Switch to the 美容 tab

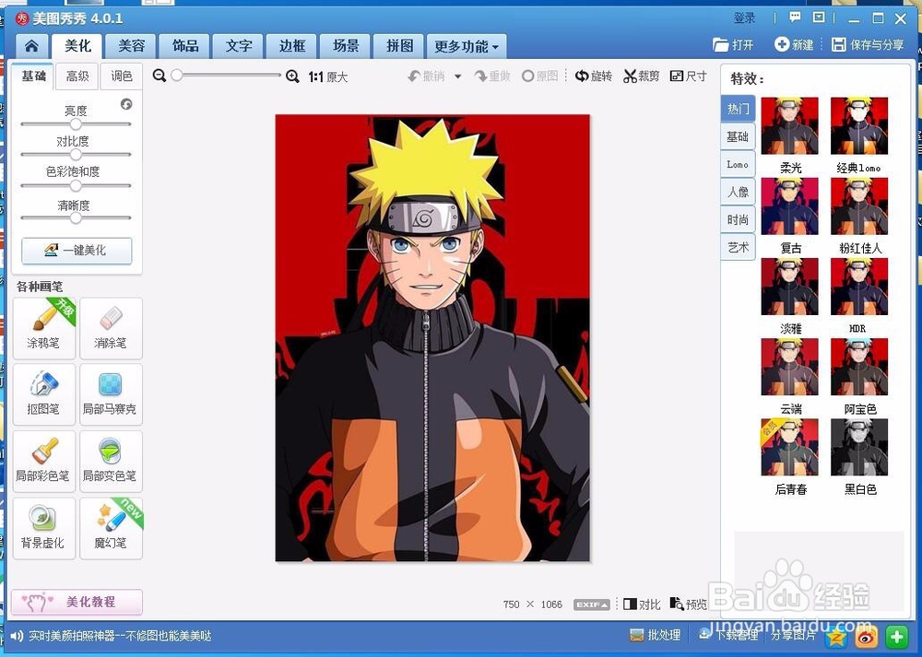point(131,46)
